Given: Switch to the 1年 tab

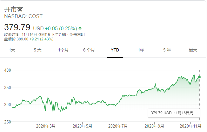Looking at the screenshot, I should [x=141, y=50].
